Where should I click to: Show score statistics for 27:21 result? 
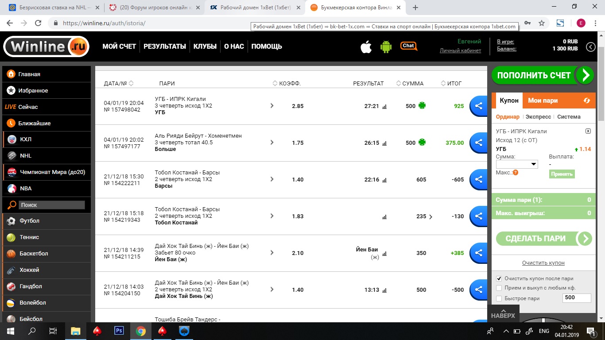pos(384,107)
